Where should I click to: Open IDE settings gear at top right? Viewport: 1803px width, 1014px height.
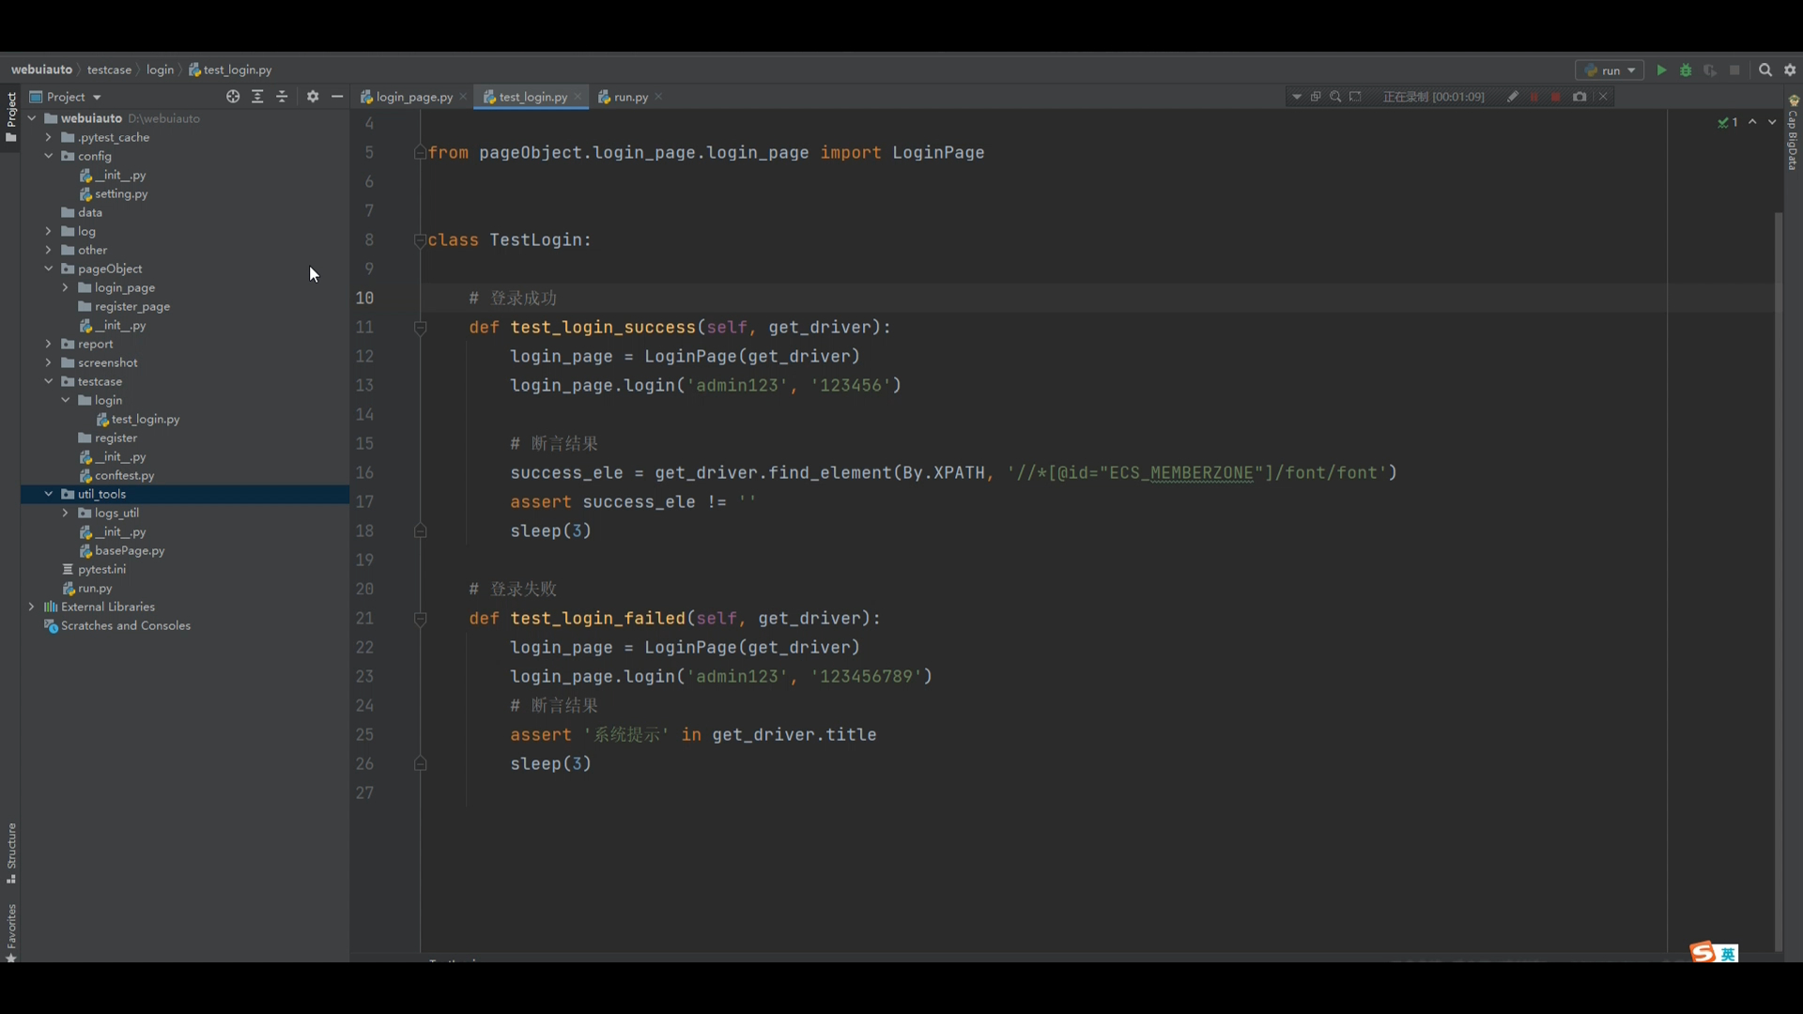tap(1790, 70)
